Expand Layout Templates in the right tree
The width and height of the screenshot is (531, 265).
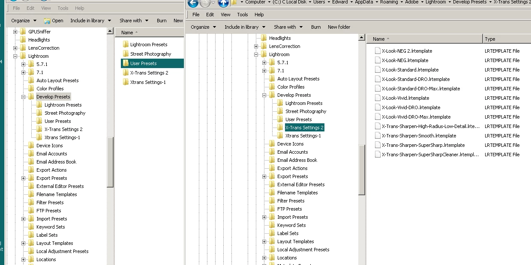[x=264, y=241]
